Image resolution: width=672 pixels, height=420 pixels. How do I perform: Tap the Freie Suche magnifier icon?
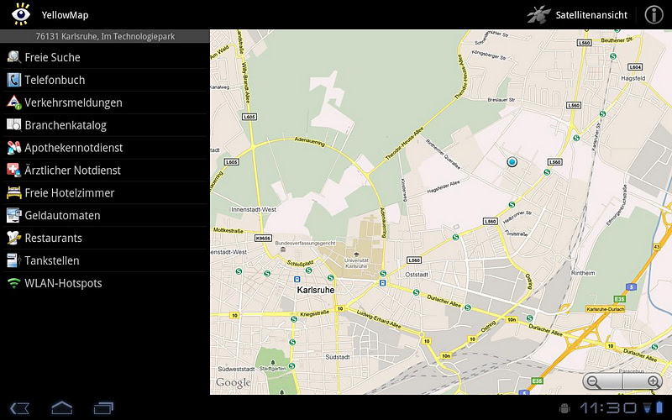pyautogui.click(x=13, y=57)
